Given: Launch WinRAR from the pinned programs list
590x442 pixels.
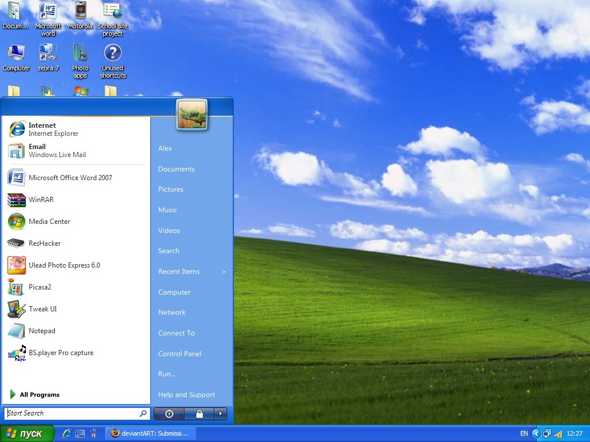Looking at the screenshot, I should (x=40, y=200).
